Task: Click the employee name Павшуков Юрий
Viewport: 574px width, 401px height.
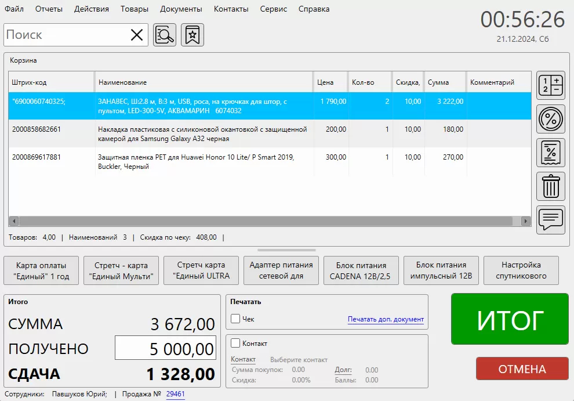Action: click(x=79, y=394)
